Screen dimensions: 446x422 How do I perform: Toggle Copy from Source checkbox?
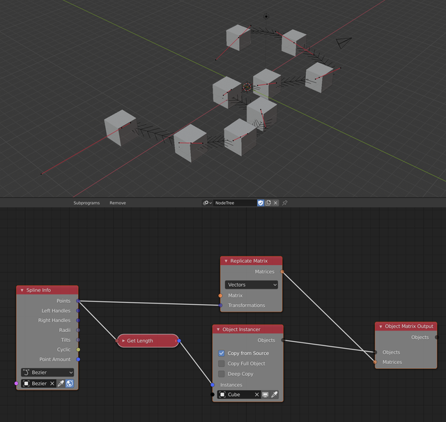coord(222,353)
